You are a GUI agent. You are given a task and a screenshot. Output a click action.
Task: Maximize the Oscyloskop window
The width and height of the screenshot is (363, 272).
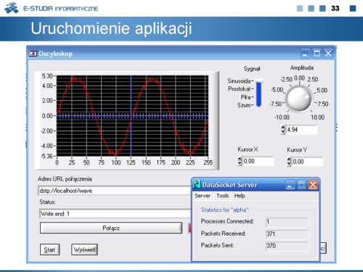tap(317, 53)
